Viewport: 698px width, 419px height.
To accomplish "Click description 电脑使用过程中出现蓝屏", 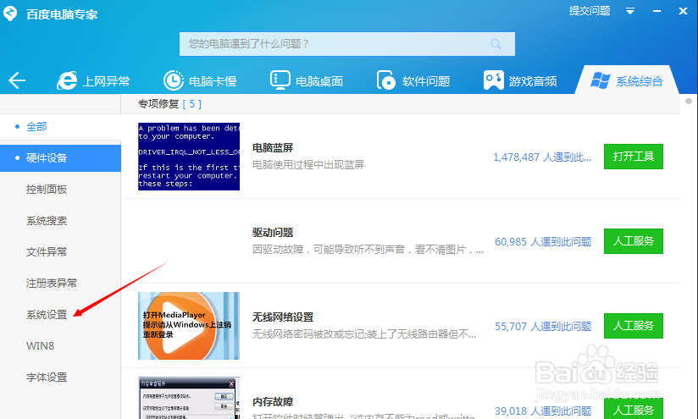I will click(308, 164).
